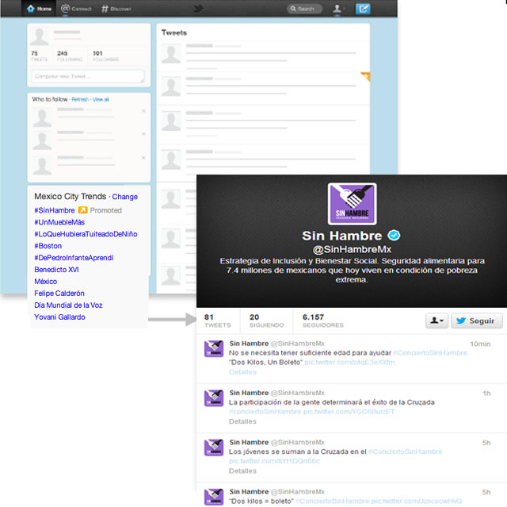Open the #LoQueHubieraTuiteadoDeNiño trend
The image size is (507, 507).
tap(86, 234)
